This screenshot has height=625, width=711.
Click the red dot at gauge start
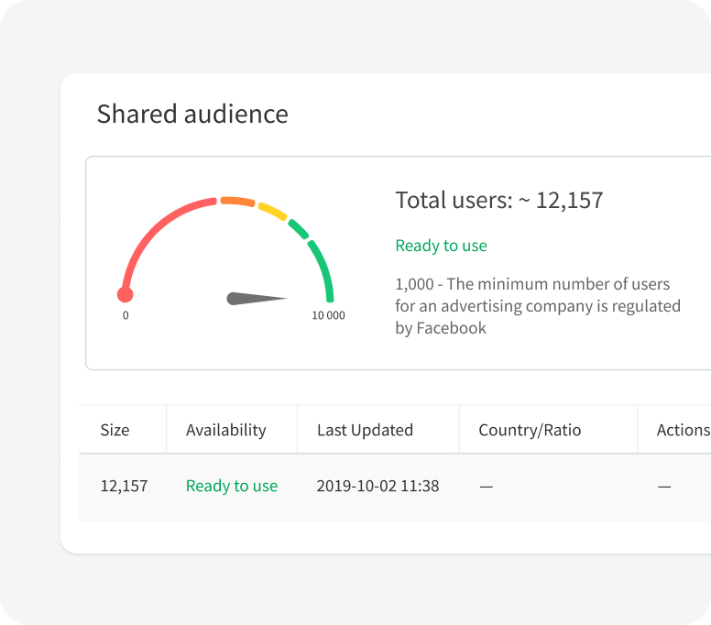click(x=126, y=294)
